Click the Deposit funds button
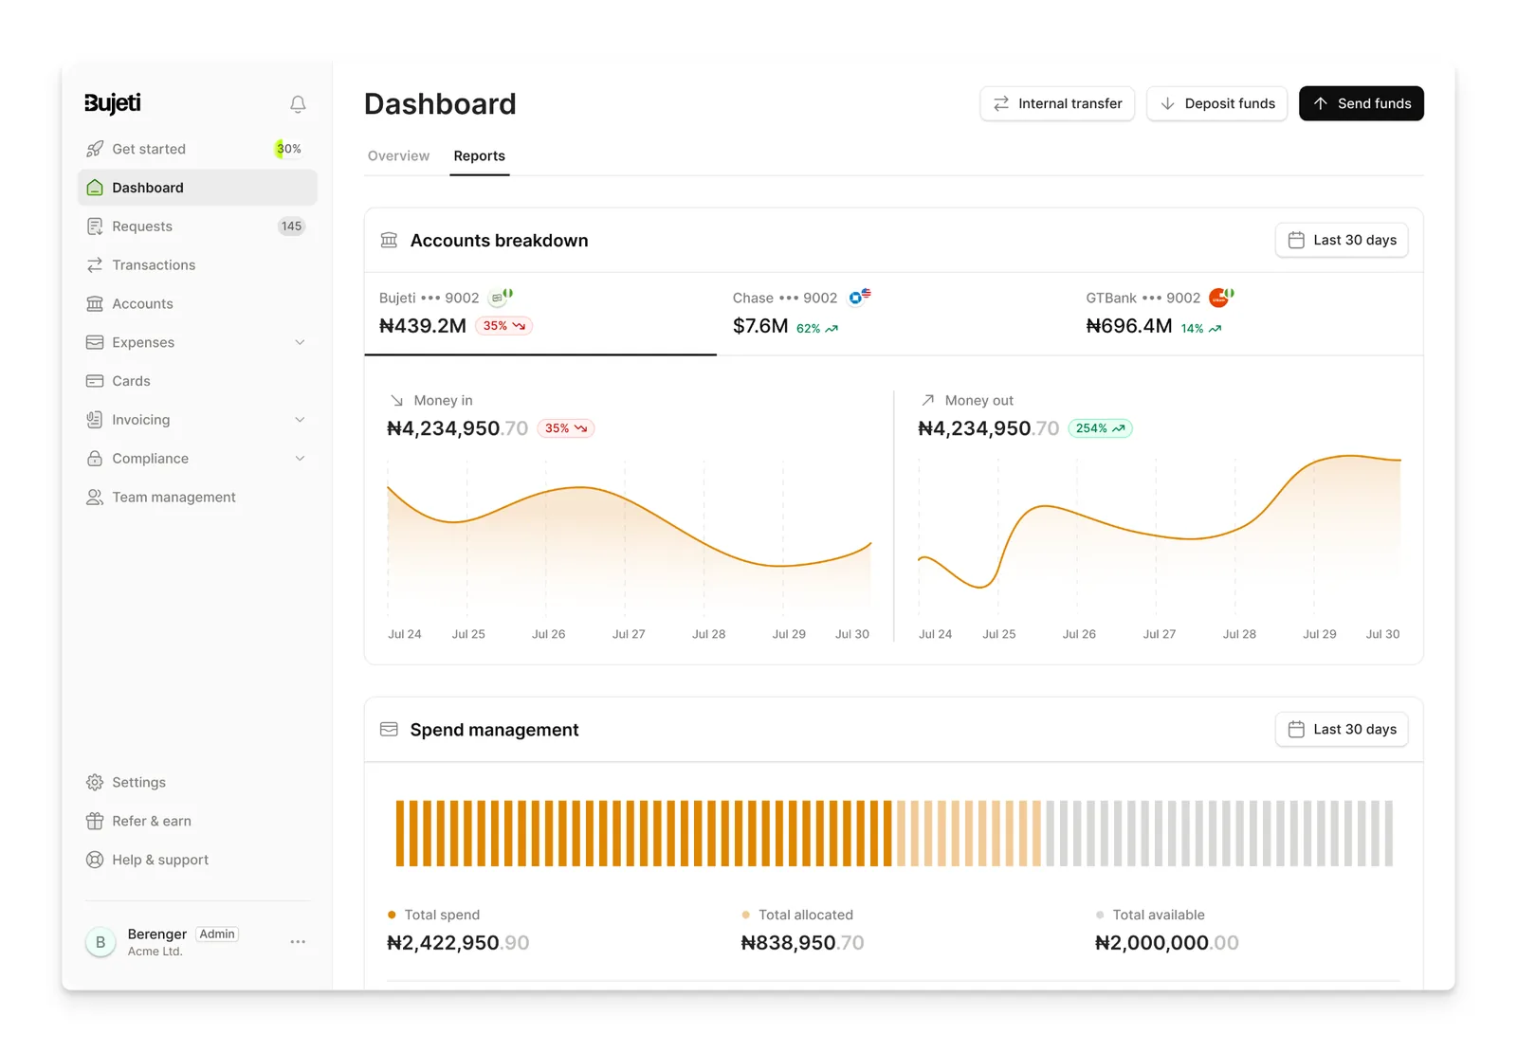 (1217, 104)
